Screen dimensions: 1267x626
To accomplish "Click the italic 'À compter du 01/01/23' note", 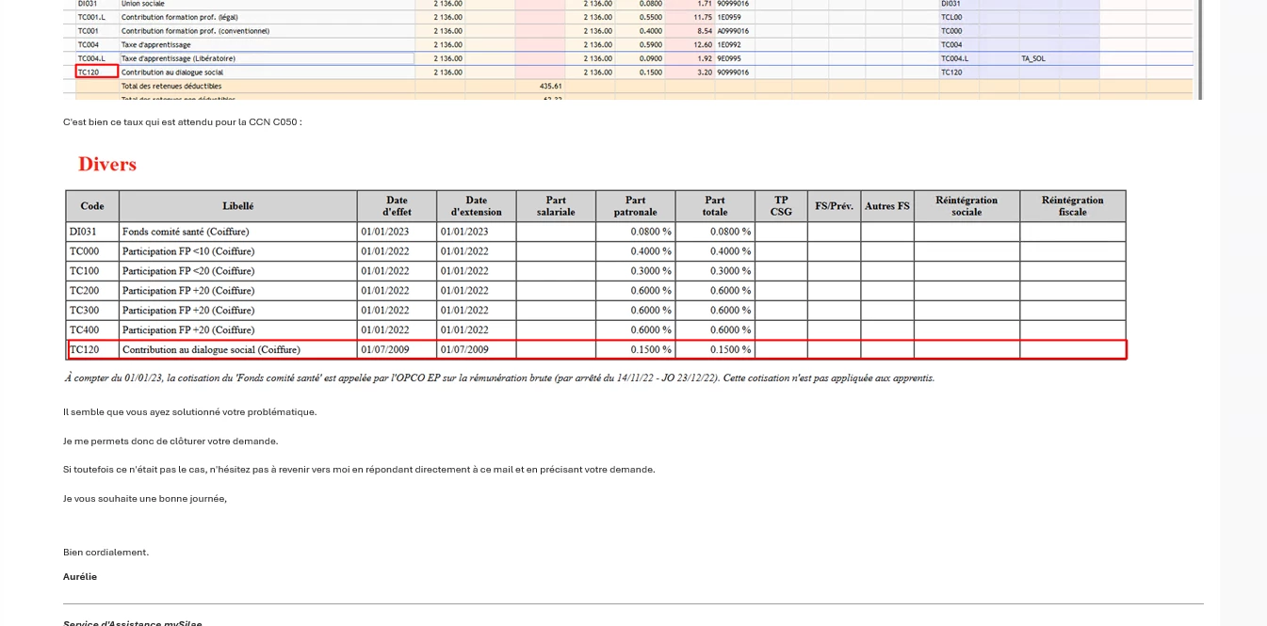I will 499,378.
